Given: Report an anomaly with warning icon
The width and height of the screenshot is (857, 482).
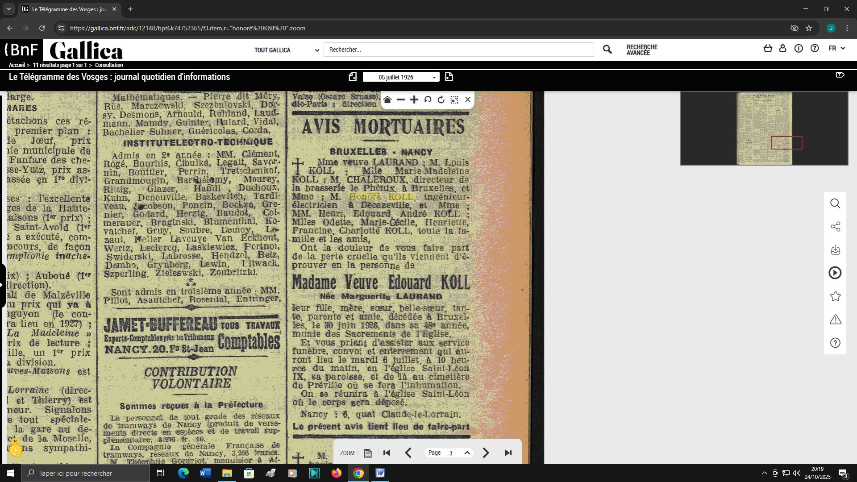Looking at the screenshot, I should coord(835,320).
